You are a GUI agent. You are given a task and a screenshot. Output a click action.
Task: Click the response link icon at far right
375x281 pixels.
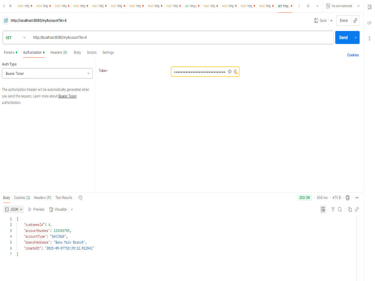coord(357,209)
